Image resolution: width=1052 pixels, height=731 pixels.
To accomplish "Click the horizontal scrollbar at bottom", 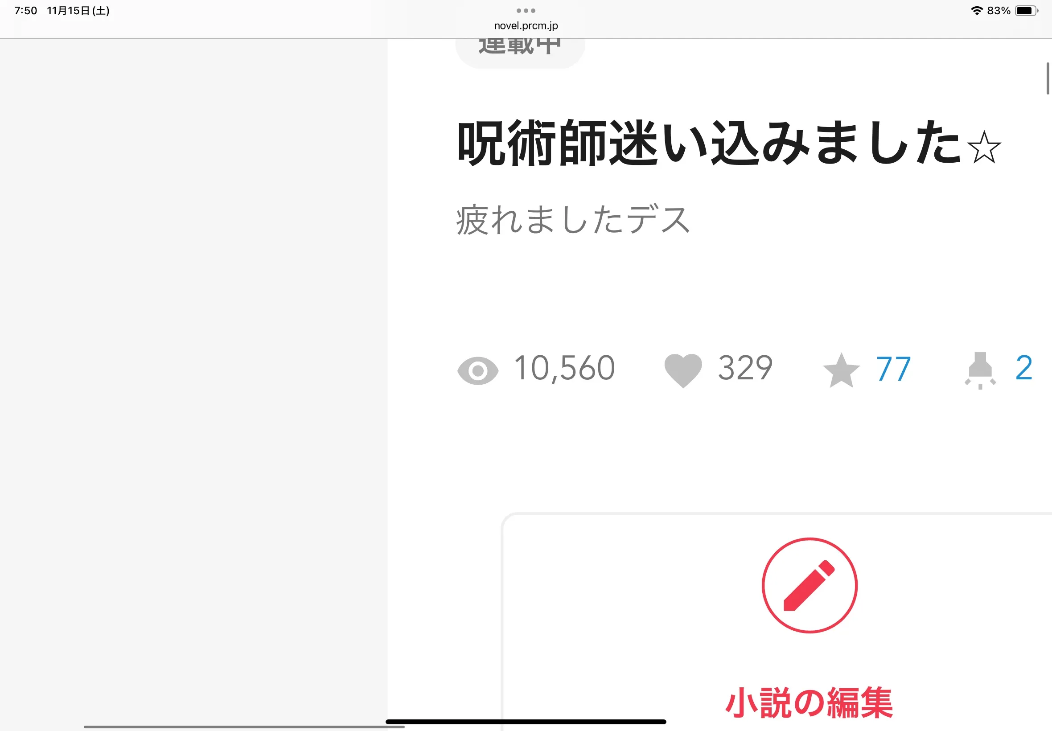I will point(244,727).
